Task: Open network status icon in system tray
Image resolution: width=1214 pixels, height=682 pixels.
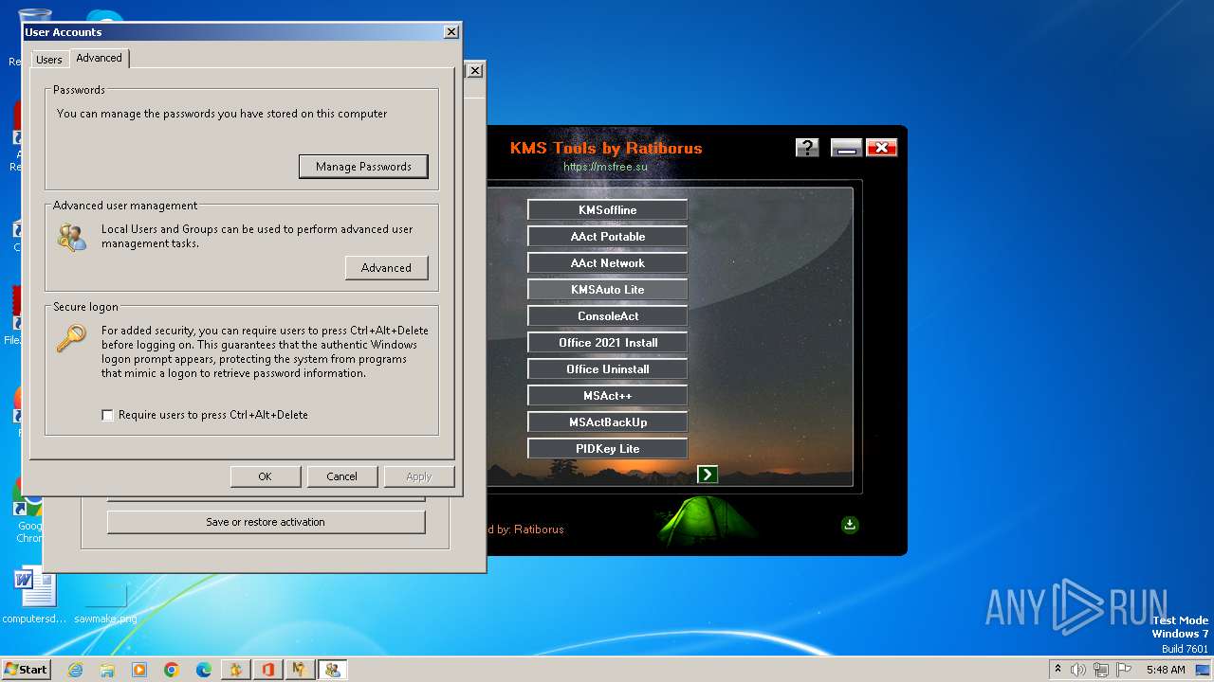Action: click(1101, 670)
